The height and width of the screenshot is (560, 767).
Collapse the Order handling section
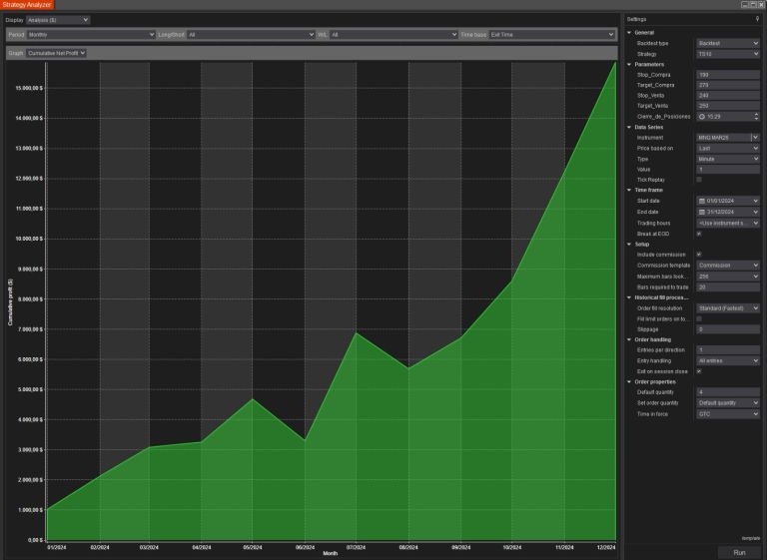[629, 339]
